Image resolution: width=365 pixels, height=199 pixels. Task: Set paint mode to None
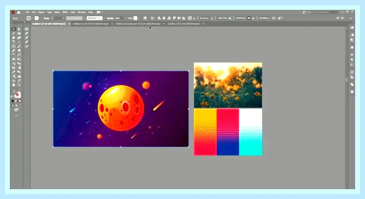(x=20, y=101)
